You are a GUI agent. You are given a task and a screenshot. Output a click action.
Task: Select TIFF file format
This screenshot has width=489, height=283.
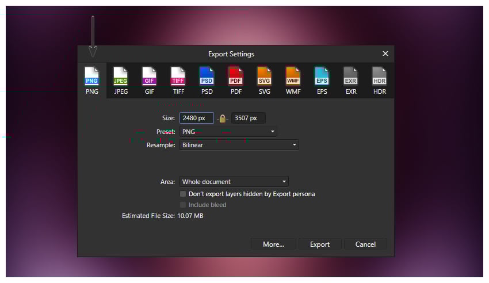(x=178, y=81)
